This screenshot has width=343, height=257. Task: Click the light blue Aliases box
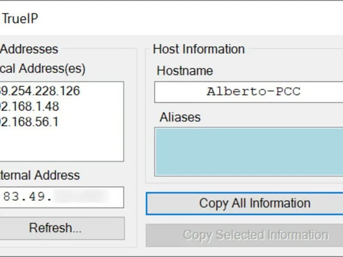249,151
